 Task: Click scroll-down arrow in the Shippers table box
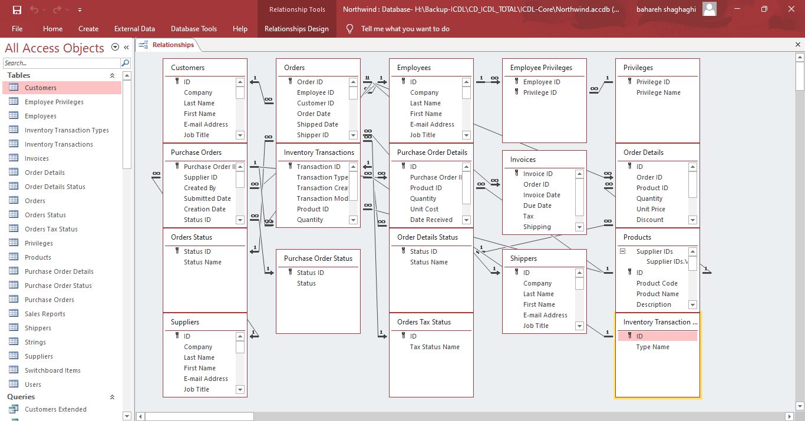(579, 326)
